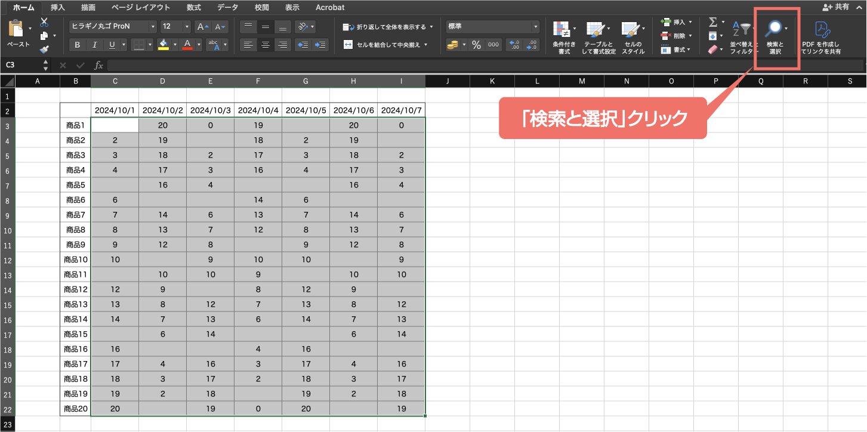The width and height of the screenshot is (867, 432).
Task: Switch to the 数式 tab
Action: click(x=194, y=7)
